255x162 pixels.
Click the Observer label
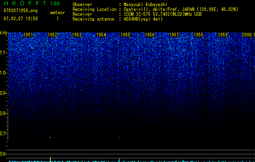[x=82, y=4]
